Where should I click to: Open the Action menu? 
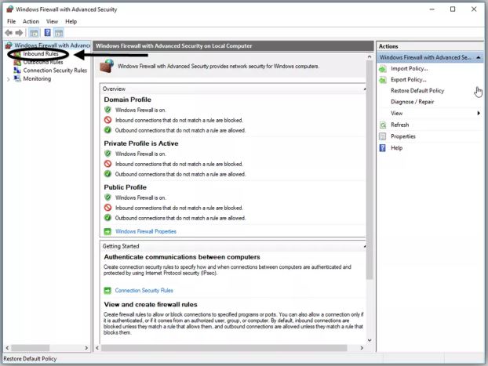coord(31,21)
